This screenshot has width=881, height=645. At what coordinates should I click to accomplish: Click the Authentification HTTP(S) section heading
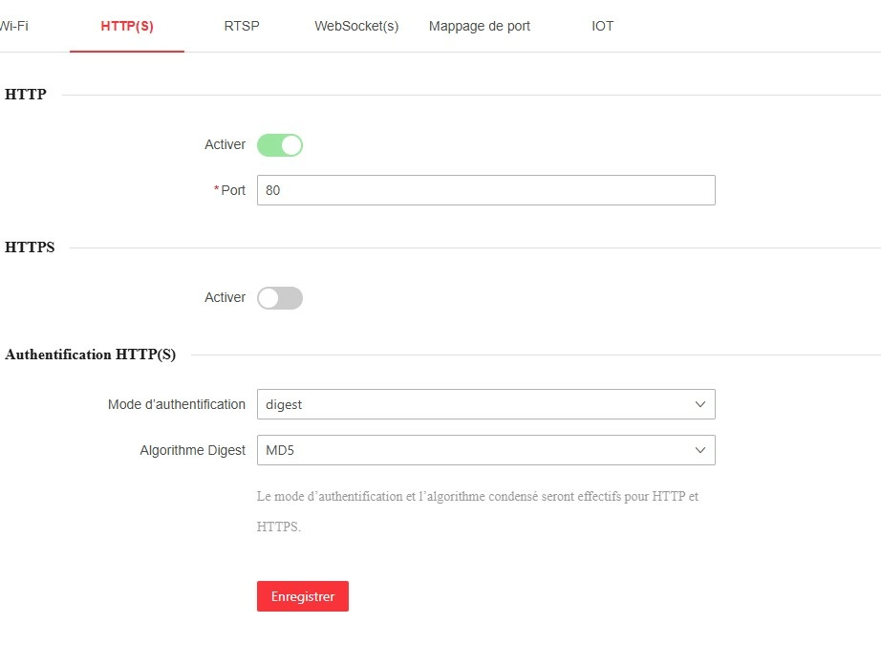tap(91, 355)
